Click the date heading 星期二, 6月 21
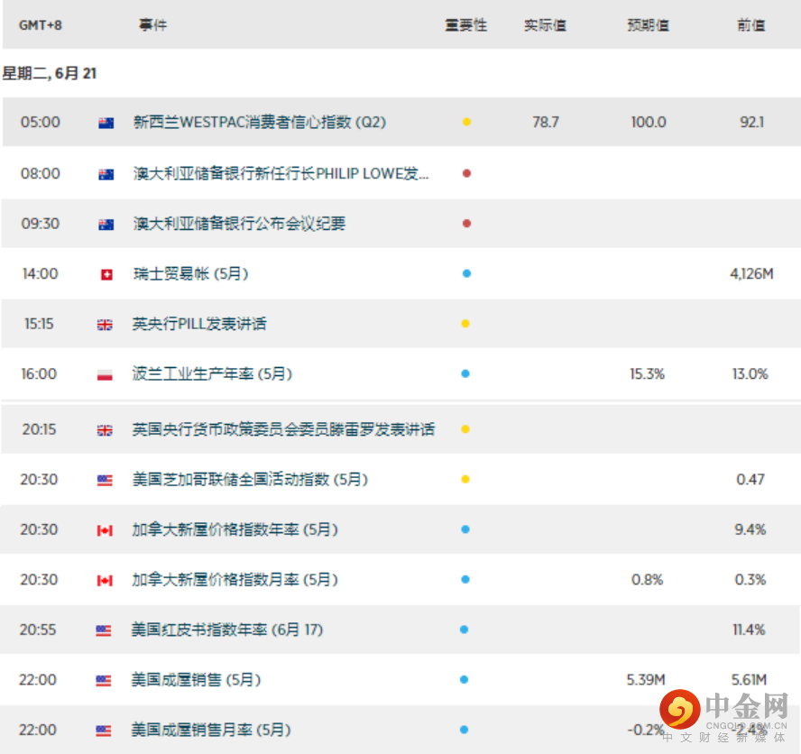The height and width of the screenshot is (754, 801). pyautogui.click(x=50, y=74)
